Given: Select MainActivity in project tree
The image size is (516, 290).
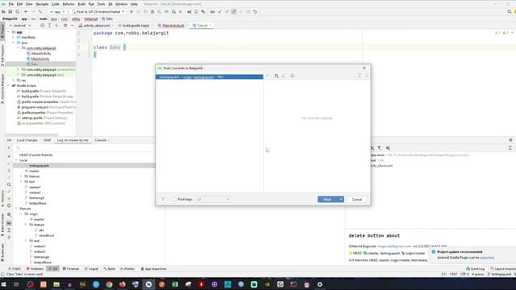Looking at the screenshot, I should point(40,59).
